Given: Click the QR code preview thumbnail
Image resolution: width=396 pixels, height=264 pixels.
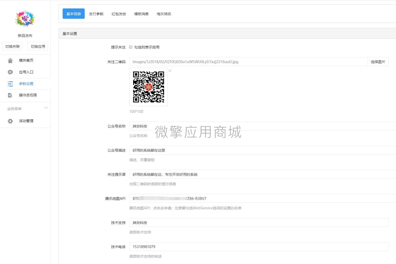Looking at the screenshot, I should 149,87.
